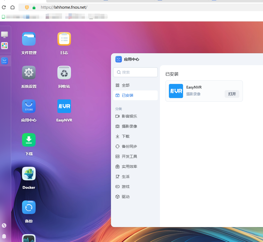Launch the EasyNVR desktop shortcut icon
The image size is (263, 242).
[64, 106]
